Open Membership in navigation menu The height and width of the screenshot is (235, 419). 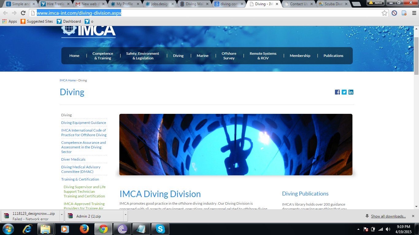pyautogui.click(x=300, y=56)
